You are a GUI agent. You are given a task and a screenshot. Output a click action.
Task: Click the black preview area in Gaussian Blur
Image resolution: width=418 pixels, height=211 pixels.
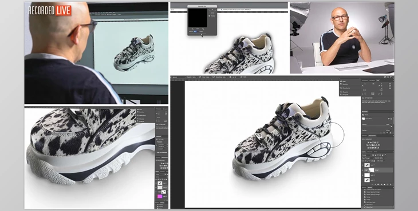click(198, 18)
